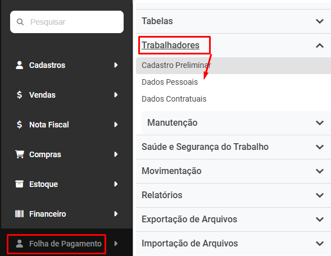Screen dimensions: 331x256
Task: Open Financeiro submenu arrow
Action: coord(116,214)
